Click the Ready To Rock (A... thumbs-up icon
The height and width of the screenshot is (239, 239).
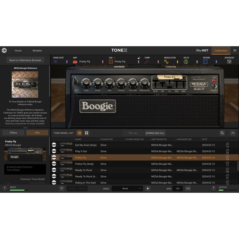click(227, 175)
